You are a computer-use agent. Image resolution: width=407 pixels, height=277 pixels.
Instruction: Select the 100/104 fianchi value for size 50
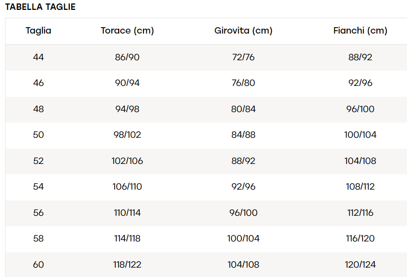click(x=361, y=135)
